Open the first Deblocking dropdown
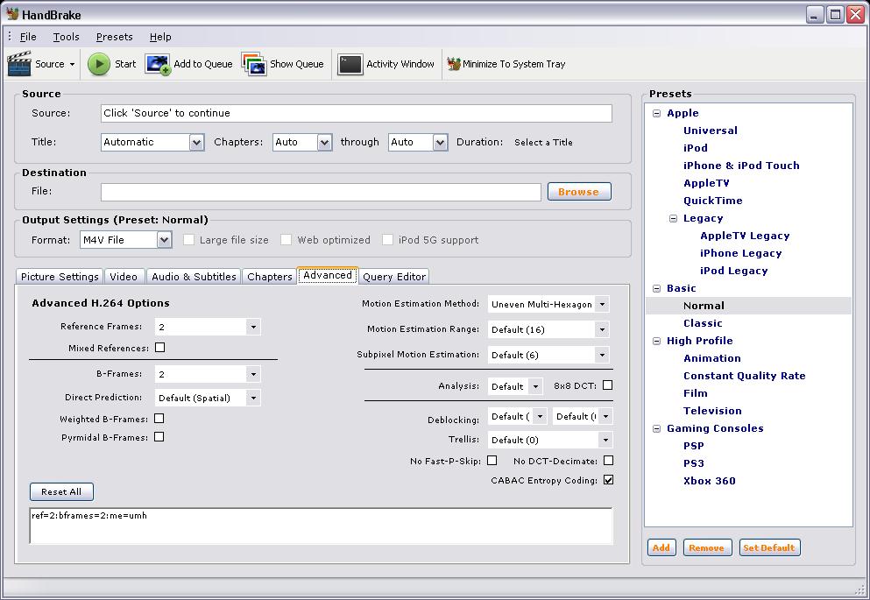870x600 pixels. tap(540, 416)
